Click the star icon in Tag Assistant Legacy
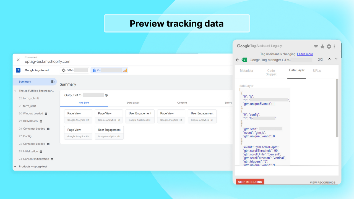This screenshot has width=354, height=199. click(322, 46)
